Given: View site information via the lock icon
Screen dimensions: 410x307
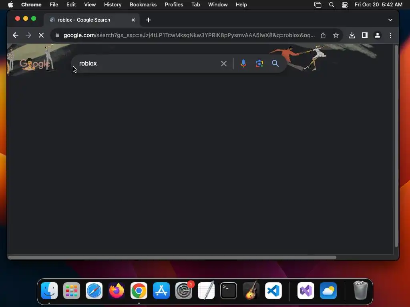Looking at the screenshot, I should click(57, 35).
